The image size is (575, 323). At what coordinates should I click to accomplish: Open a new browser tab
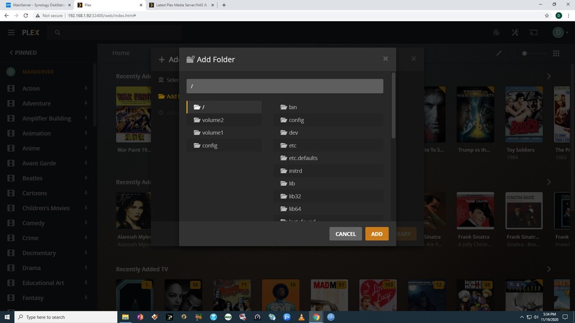coord(224,5)
